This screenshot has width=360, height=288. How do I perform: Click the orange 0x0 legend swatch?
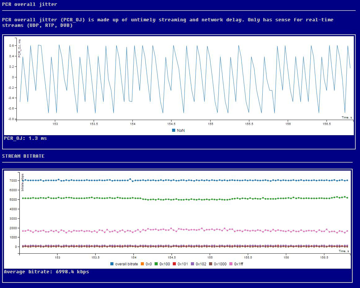click(x=142, y=264)
